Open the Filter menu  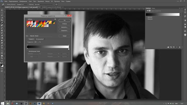point(47,1)
